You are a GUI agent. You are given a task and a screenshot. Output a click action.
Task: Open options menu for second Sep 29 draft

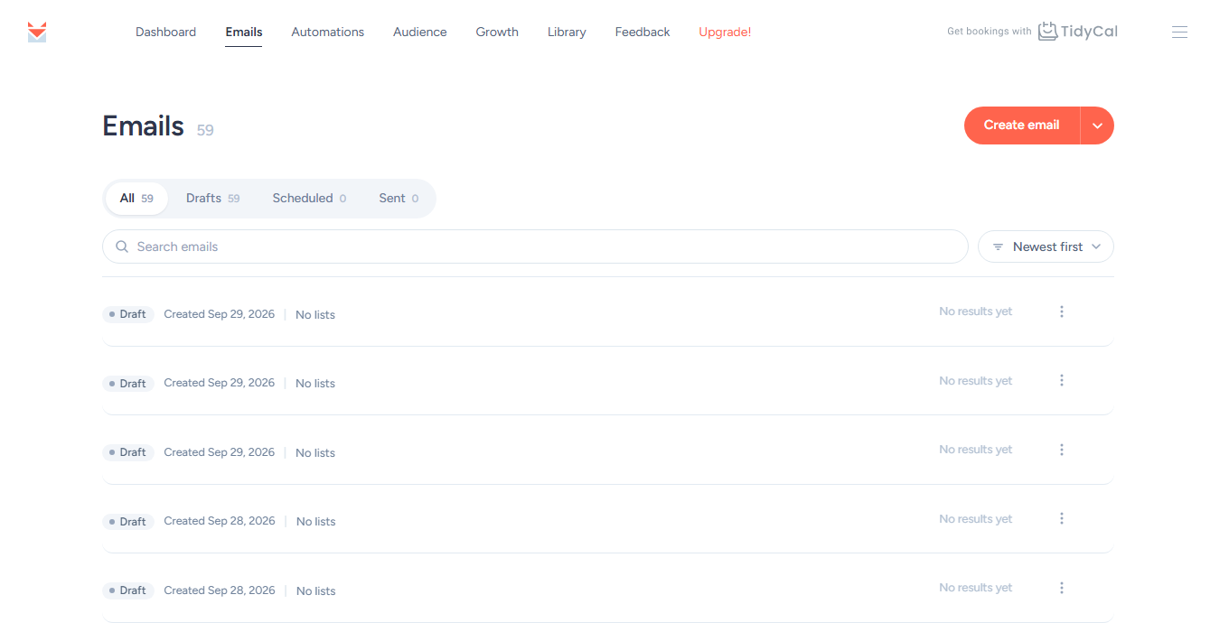click(1062, 380)
